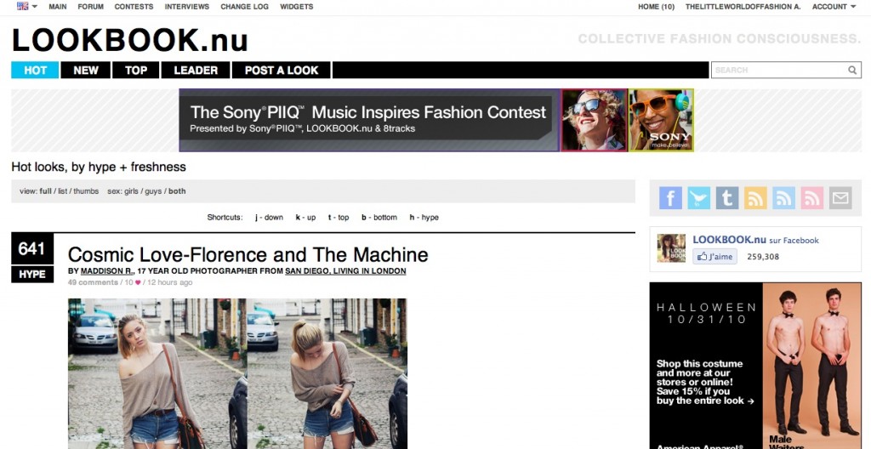Select the HOT tab

(35, 70)
